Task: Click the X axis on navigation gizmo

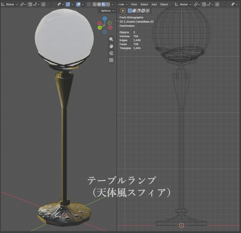Action: pyautogui.click(x=99, y=23)
